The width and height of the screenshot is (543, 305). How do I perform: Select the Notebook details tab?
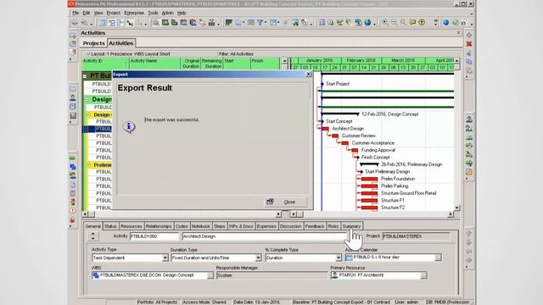[x=201, y=226]
